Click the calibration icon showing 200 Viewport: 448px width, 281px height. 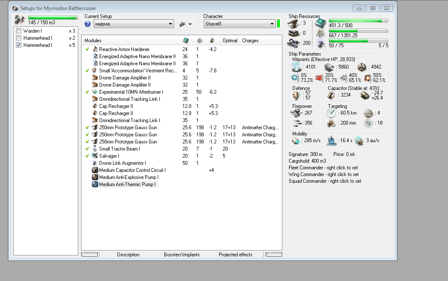pyautogui.click(x=293, y=43)
